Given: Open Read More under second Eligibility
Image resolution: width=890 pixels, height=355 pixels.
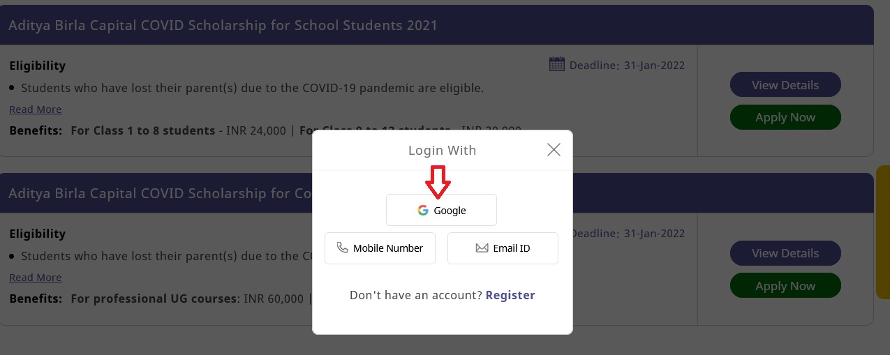Looking at the screenshot, I should click(x=36, y=278).
